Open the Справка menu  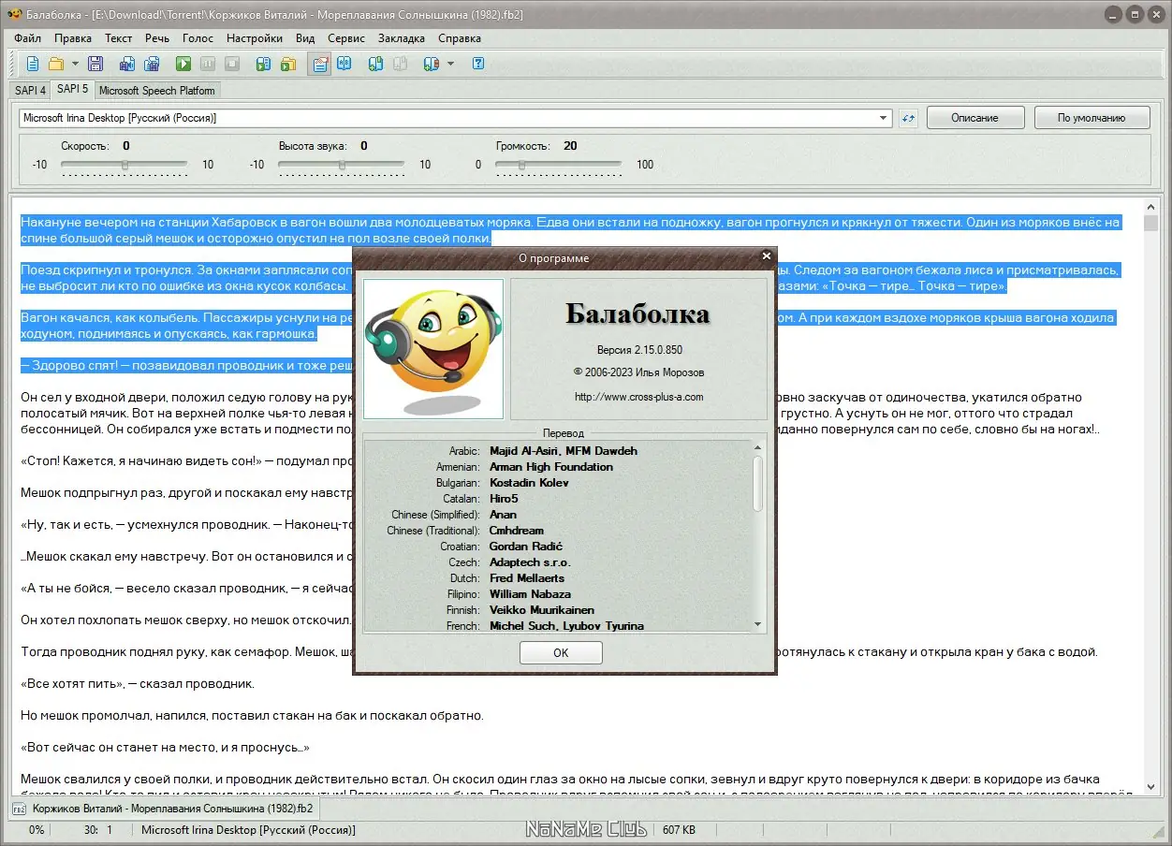(x=460, y=38)
